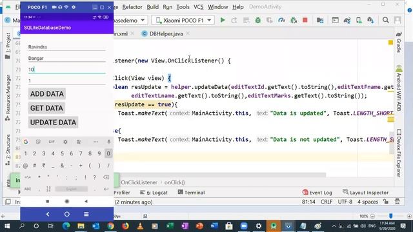Click the Dangar last name field
Image resolution: width=413 pixels, height=232 pixels.
tap(67, 58)
